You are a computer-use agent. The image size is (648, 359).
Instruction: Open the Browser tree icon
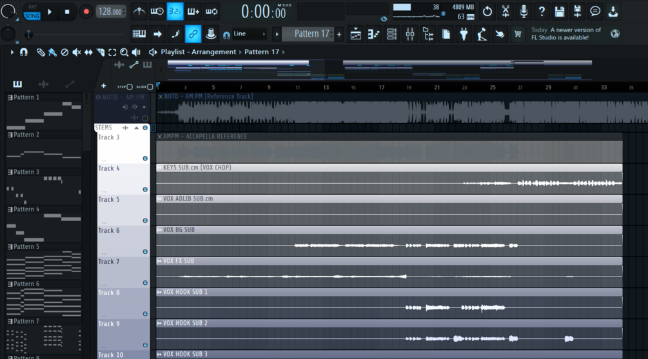click(428, 34)
